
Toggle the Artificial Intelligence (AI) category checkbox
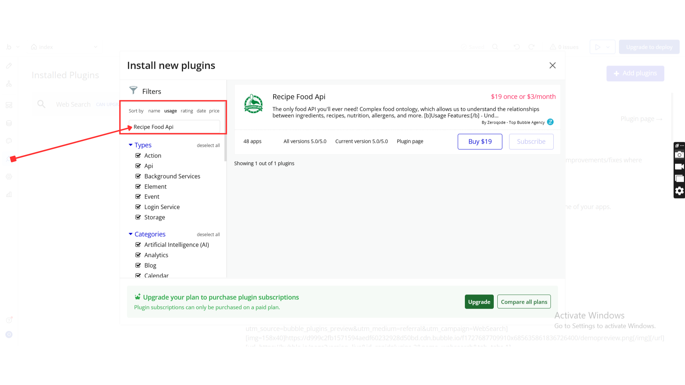138,245
